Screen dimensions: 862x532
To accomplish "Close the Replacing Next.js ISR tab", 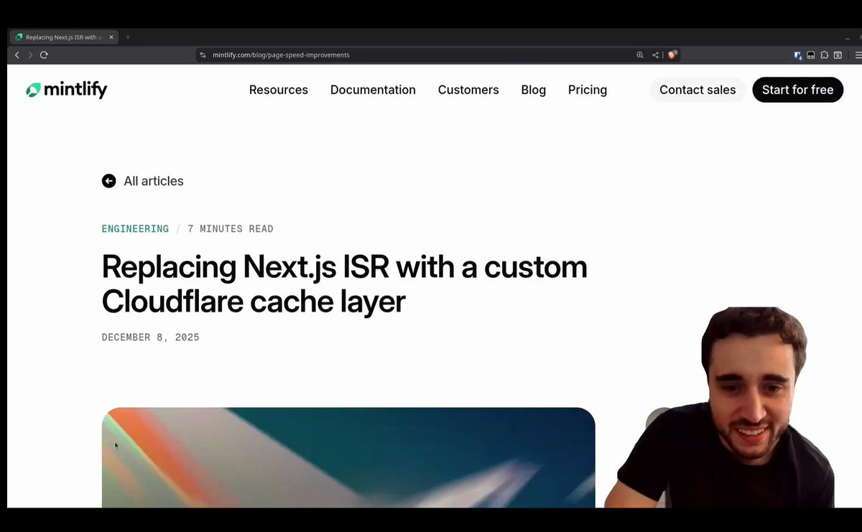I will (x=111, y=37).
